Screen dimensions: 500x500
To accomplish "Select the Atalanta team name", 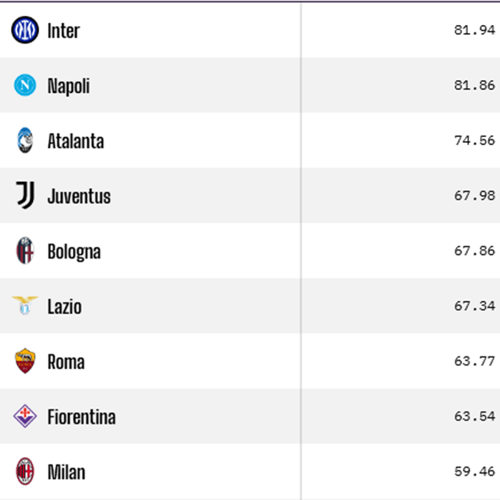I will tap(76, 141).
